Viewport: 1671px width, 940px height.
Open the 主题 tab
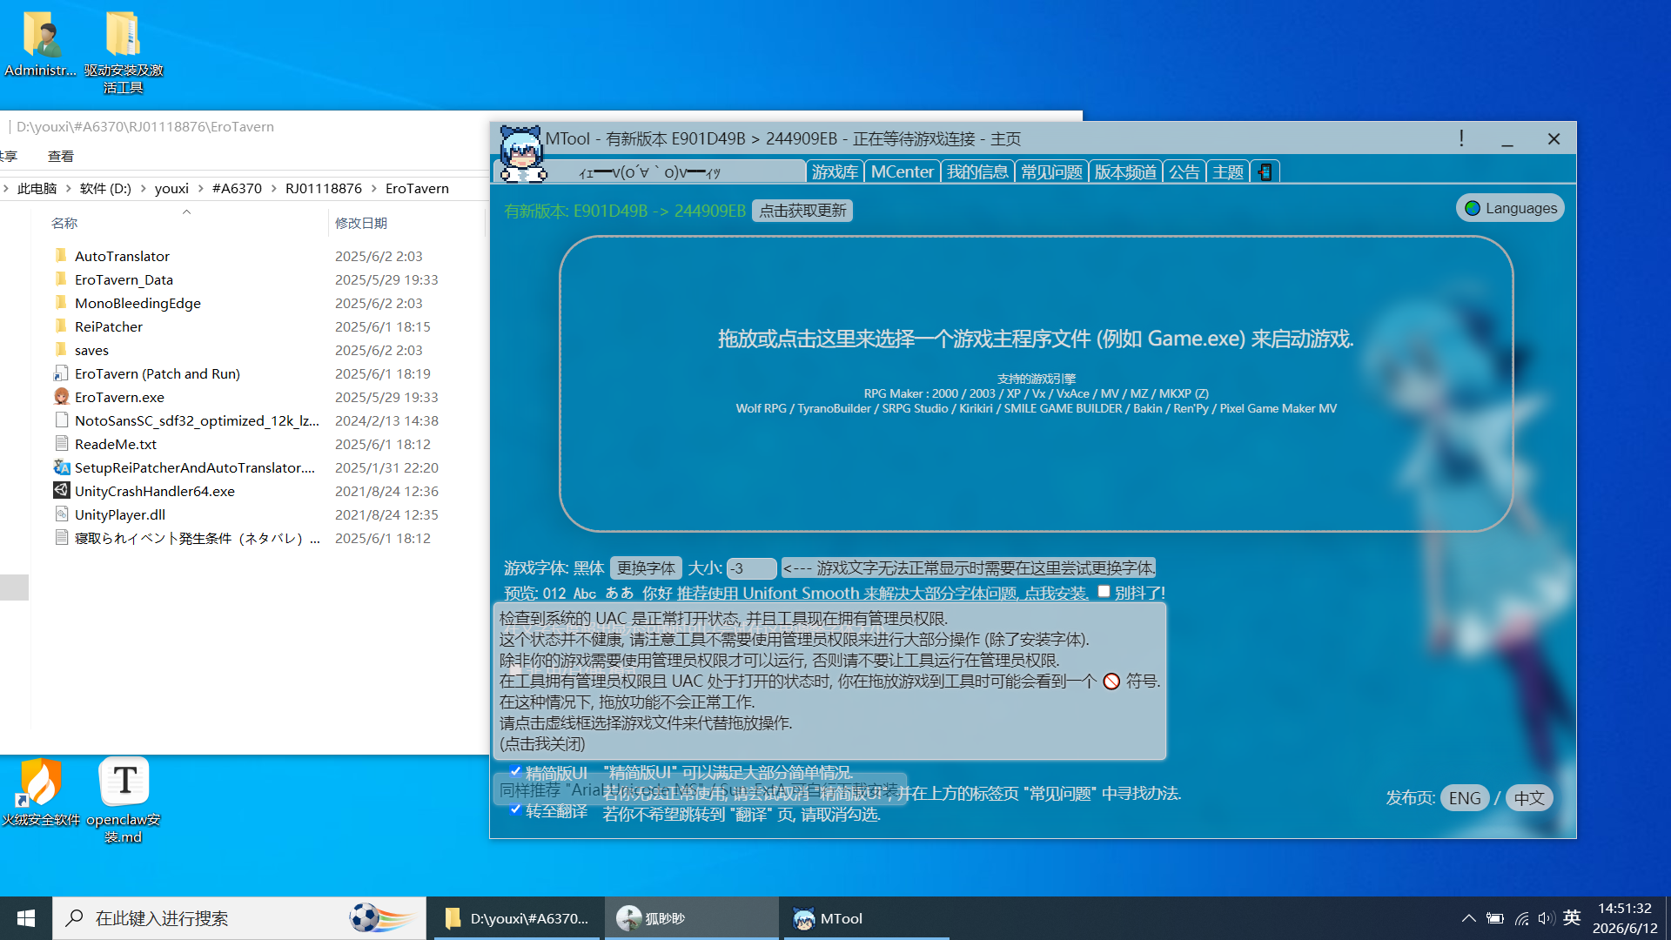[1228, 172]
